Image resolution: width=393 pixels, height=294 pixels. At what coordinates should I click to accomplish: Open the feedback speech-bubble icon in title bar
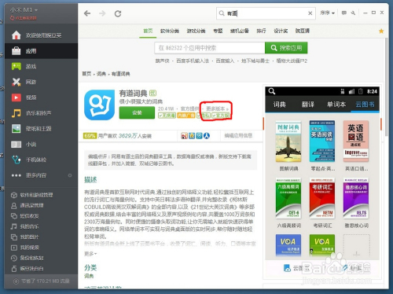click(344, 13)
